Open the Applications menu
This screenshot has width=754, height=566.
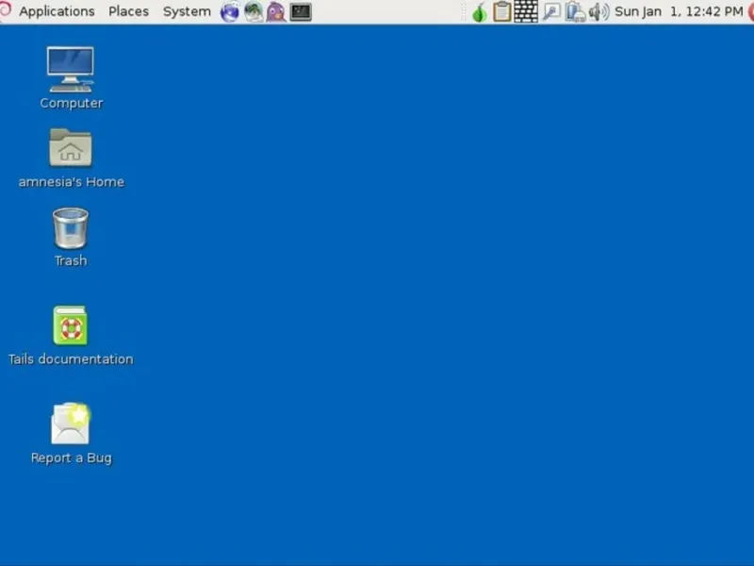pos(57,11)
